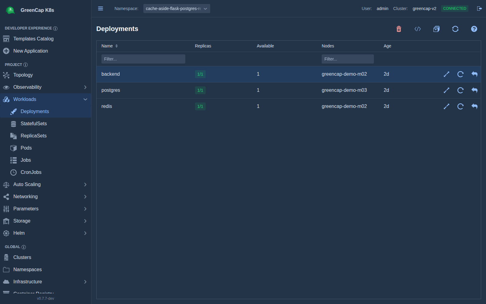Expand the Auto Scaling section
This screenshot has height=304, width=486.
46,184
